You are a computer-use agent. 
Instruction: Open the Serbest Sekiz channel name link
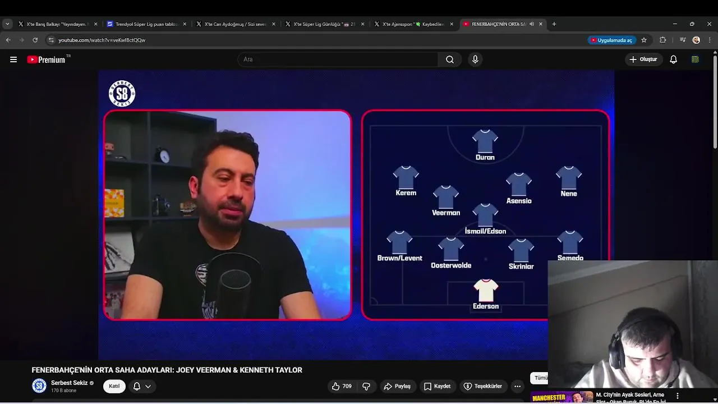click(69, 383)
